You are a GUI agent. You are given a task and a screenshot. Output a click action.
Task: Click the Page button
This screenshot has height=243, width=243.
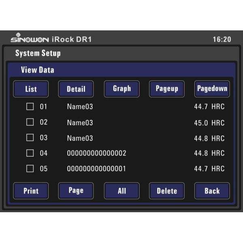tap(76, 191)
